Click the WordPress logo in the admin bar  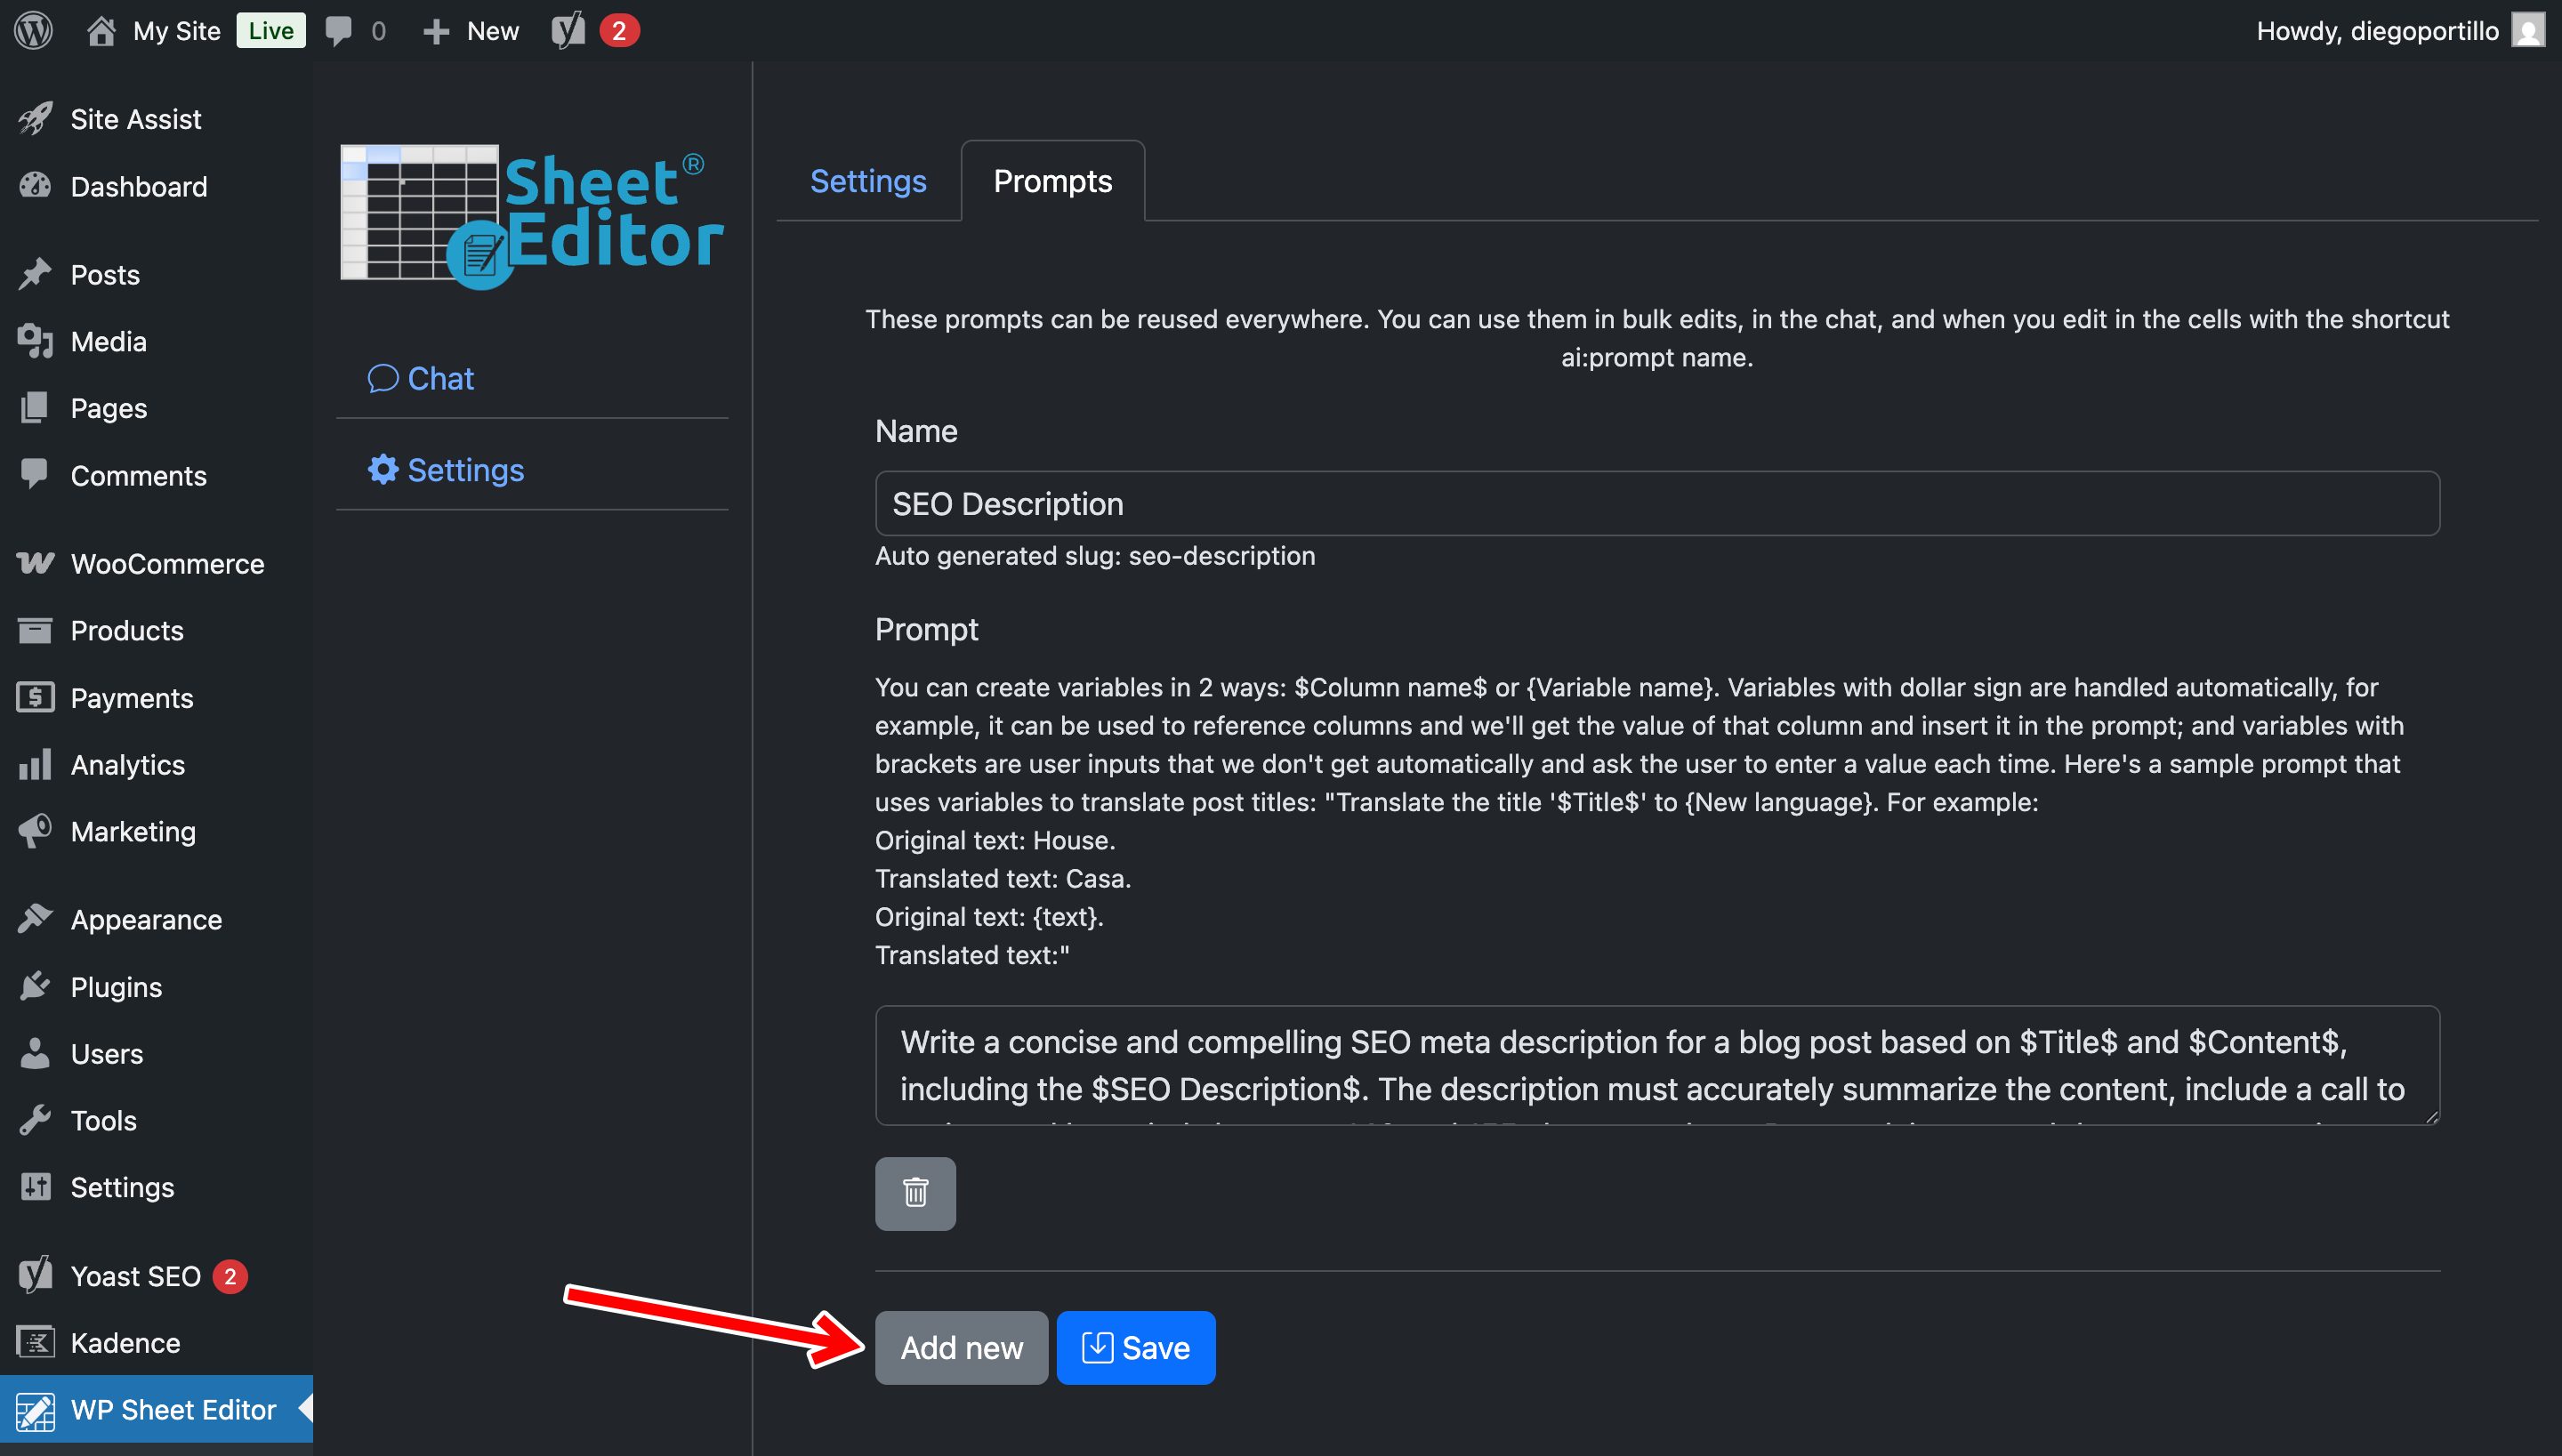tap(33, 30)
